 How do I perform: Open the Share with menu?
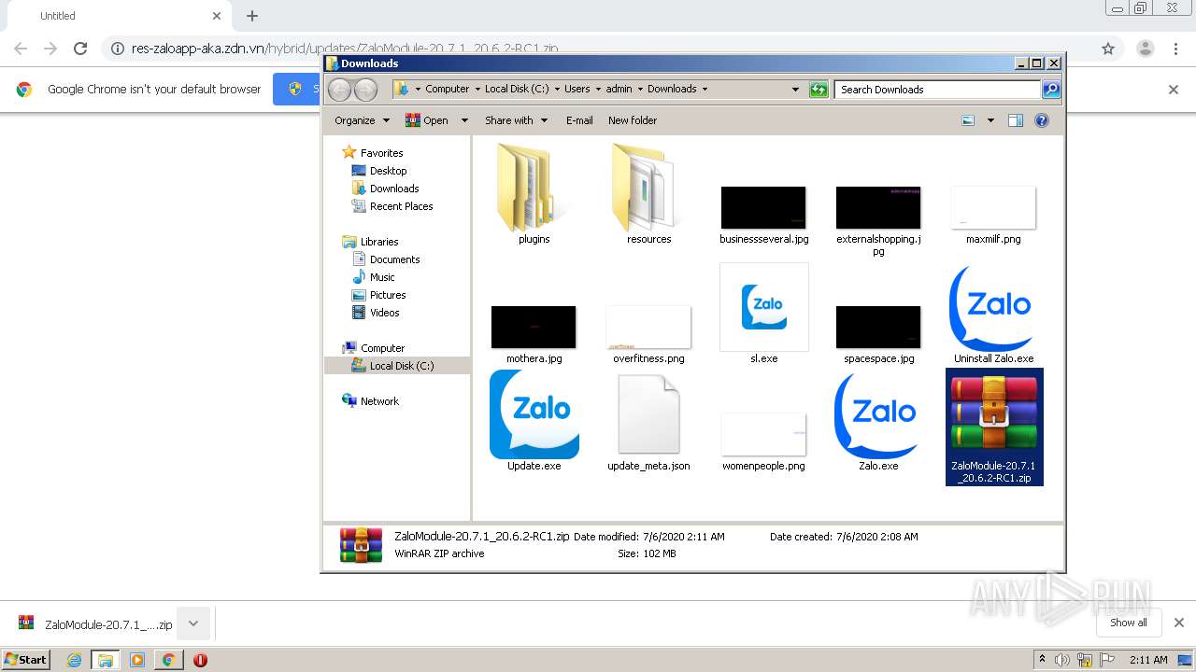click(516, 120)
